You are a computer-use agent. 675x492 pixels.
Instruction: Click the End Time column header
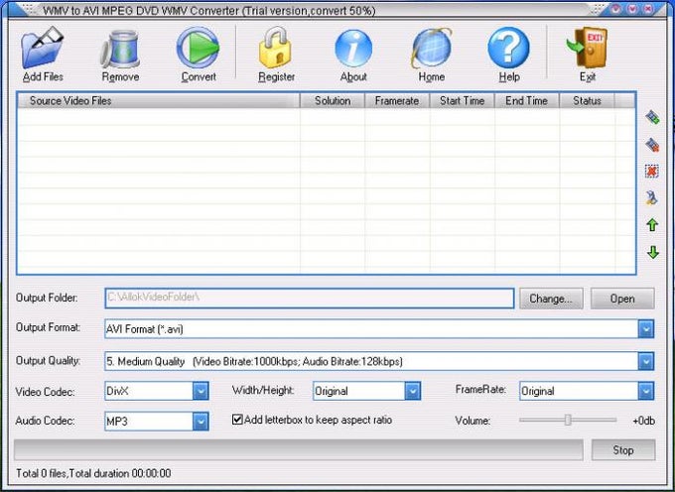(x=526, y=100)
